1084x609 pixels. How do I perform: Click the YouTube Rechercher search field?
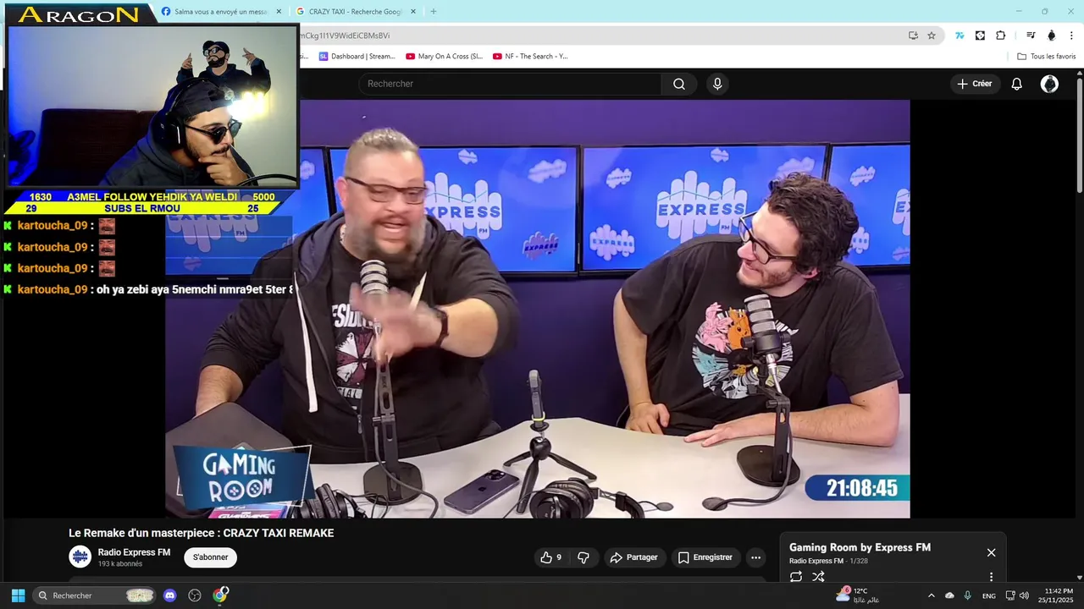coord(510,84)
